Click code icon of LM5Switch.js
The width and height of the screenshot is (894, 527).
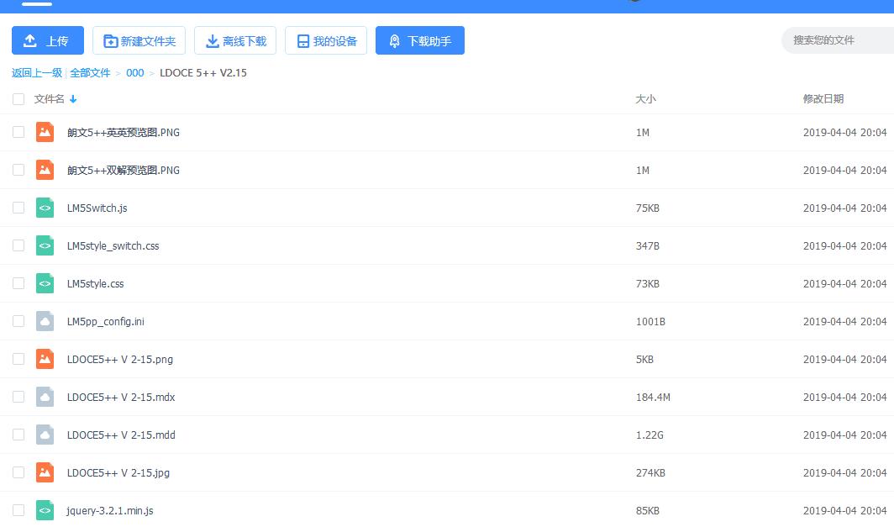45,208
